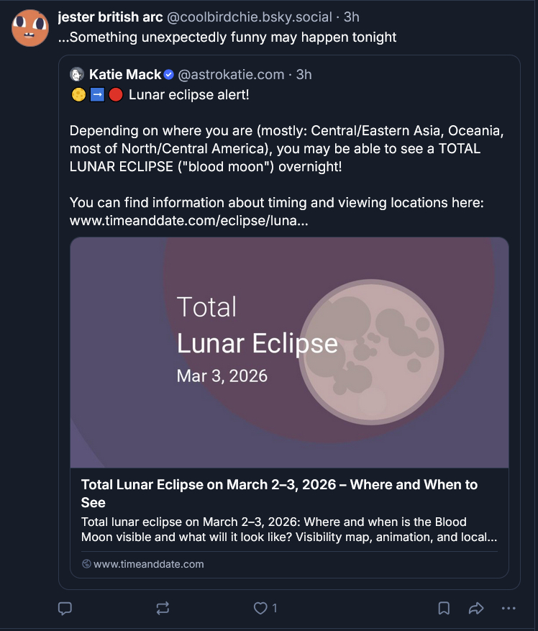The width and height of the screenshot is (538, 631).
Task: Go to the @astrokatie.com handle
Action: point(231,74)
